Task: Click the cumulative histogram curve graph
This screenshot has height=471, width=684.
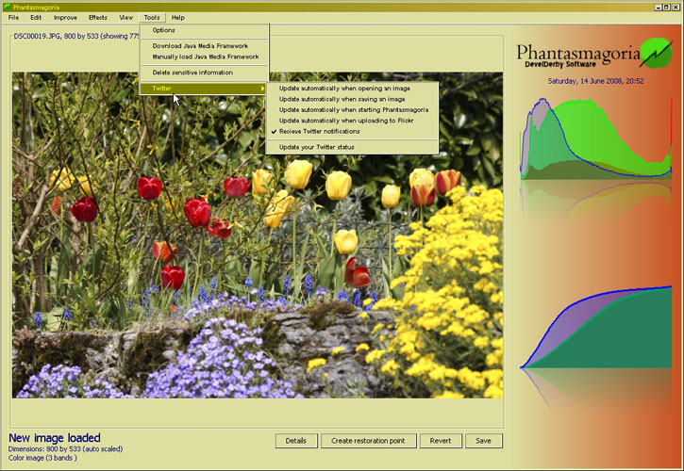Action: click(595, 327)
